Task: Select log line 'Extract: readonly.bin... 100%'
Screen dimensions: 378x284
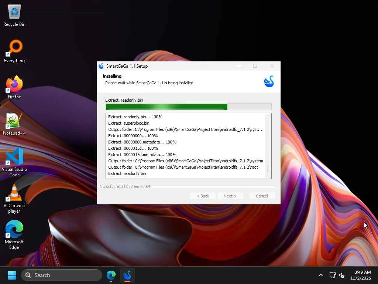Action: (135, 117)
